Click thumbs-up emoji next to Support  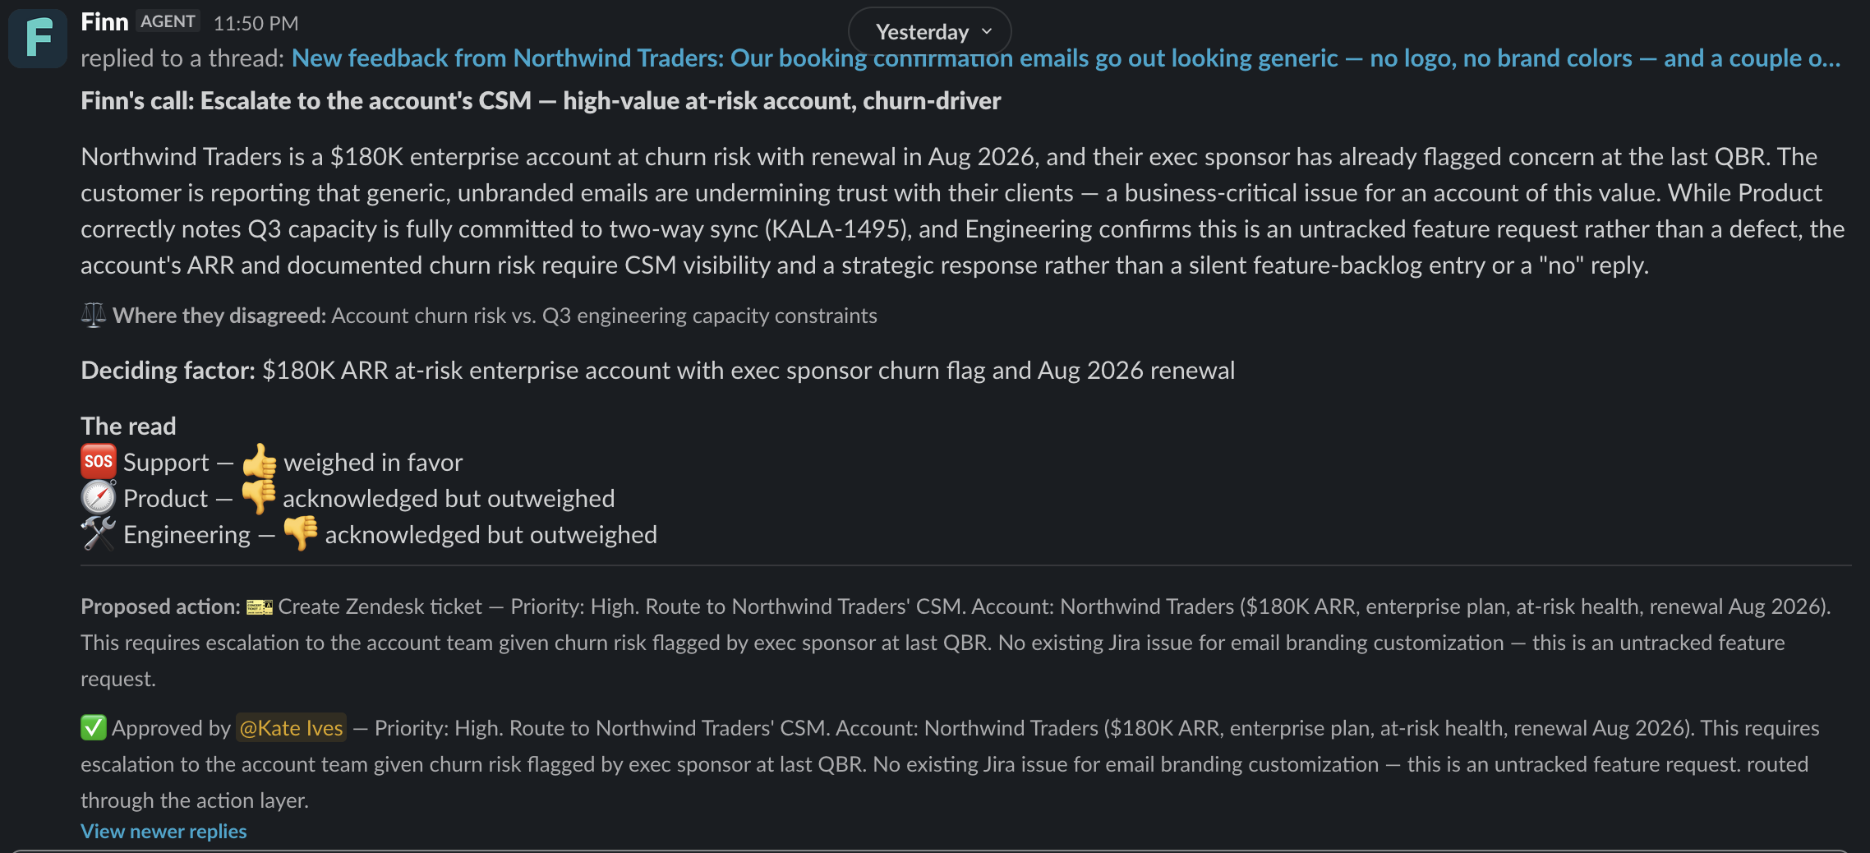pos(260,462)
